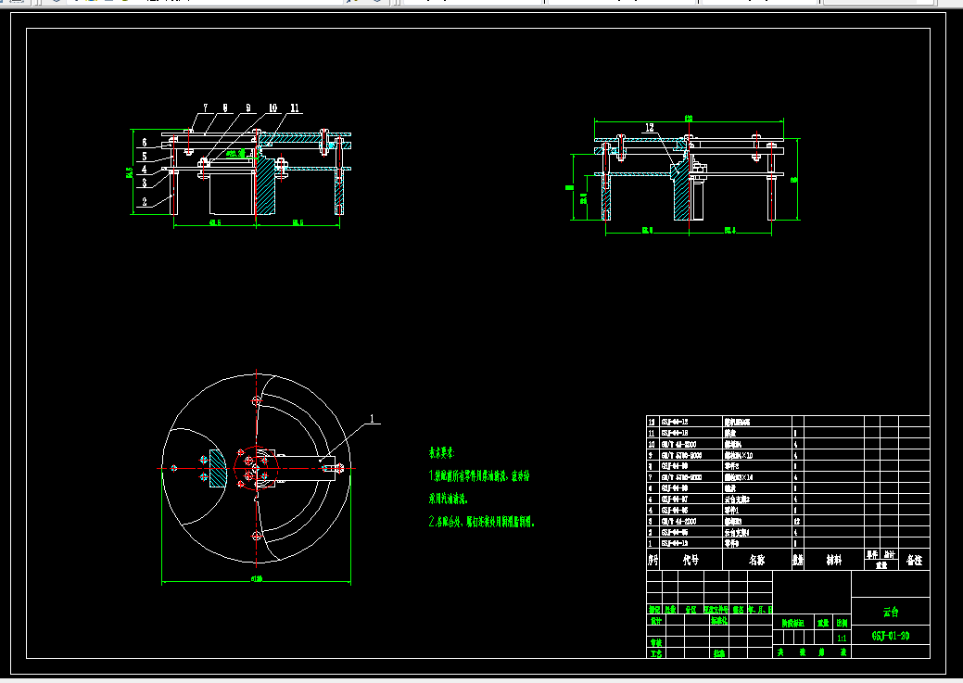Select the 年、月、日 label
This screenshot has height=683, width=963.
point(760,610)
